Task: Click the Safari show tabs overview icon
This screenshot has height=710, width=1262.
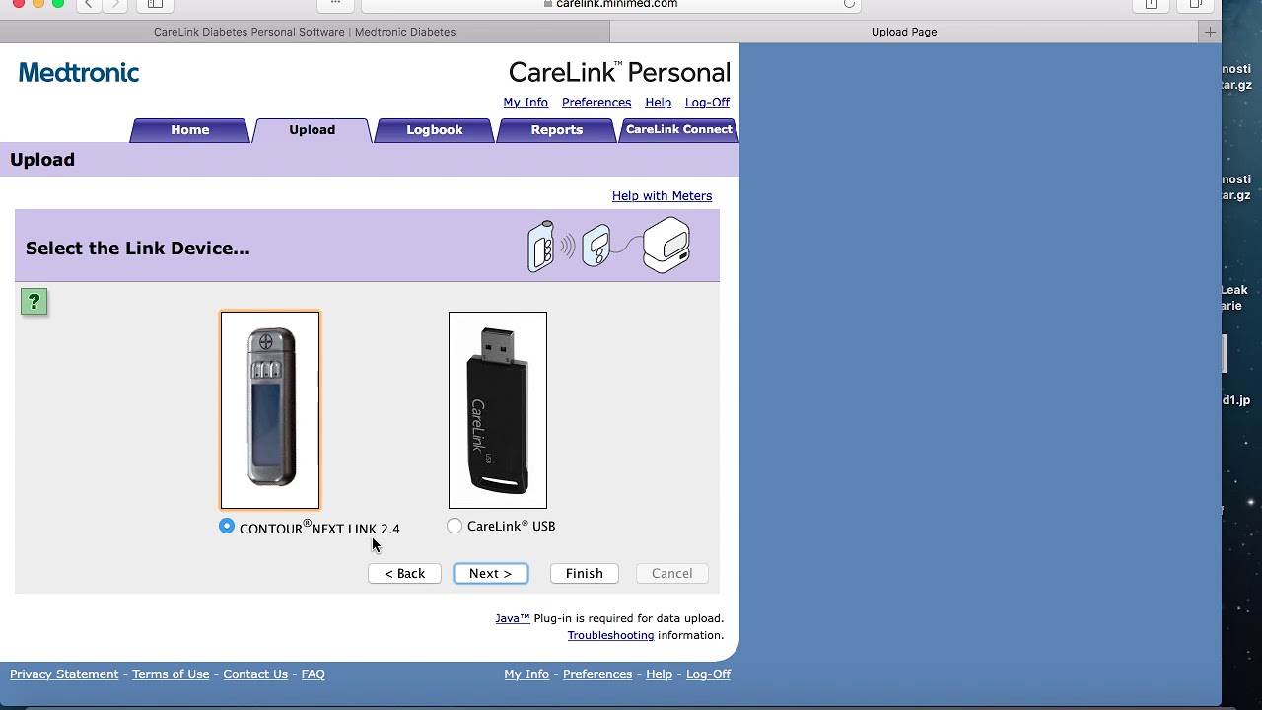Action: (1196, 4)
